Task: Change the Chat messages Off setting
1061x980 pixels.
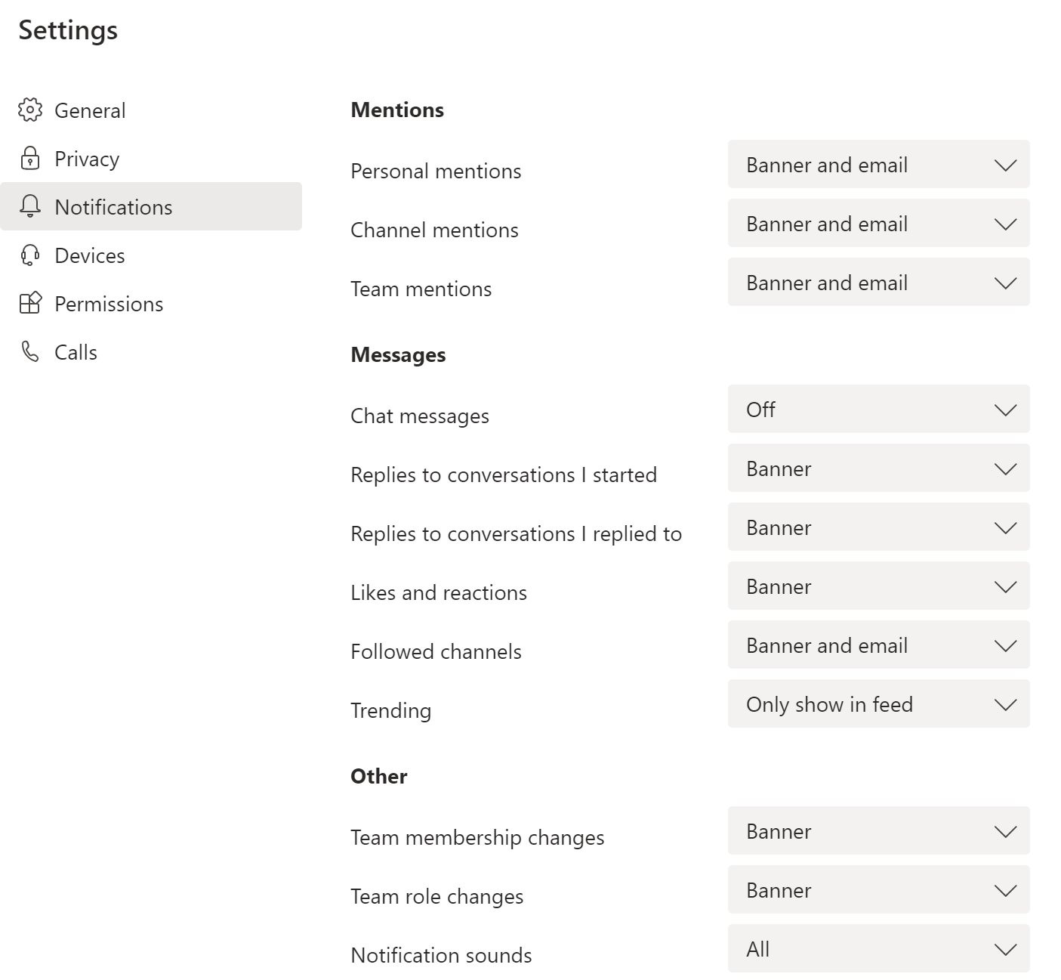Action: [878, 409]
